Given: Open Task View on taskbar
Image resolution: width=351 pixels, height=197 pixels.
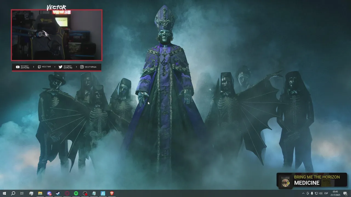Looking at the screenshot, I should [x=22, y=193].
